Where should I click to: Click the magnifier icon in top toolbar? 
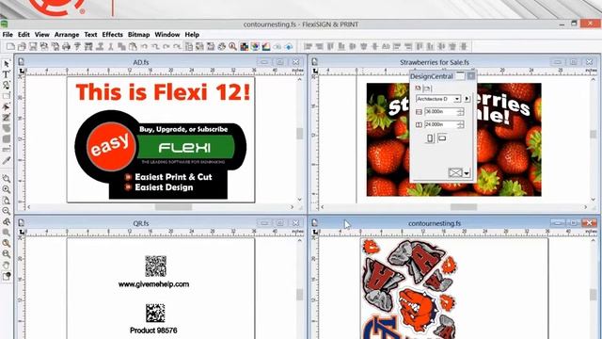[x=232, y=46]
